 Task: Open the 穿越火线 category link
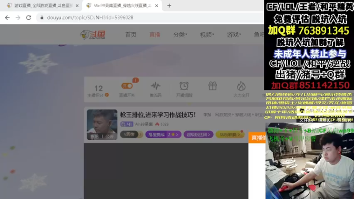coord(243,115)
